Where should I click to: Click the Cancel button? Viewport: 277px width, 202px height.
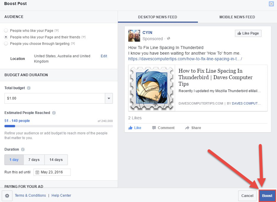[247, 196]
